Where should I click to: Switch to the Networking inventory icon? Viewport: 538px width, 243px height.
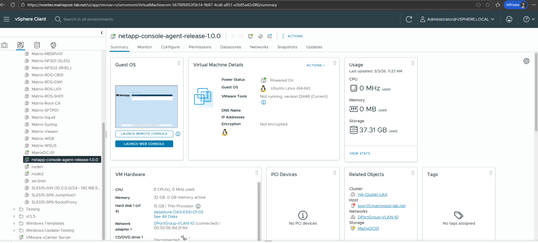click(53, 45)
